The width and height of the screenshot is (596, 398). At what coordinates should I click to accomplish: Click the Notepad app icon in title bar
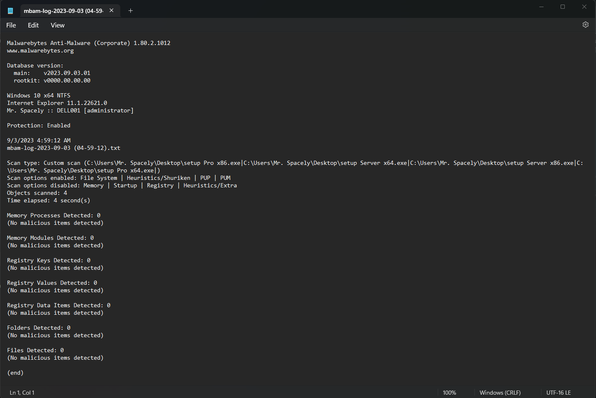click(10, 11)
